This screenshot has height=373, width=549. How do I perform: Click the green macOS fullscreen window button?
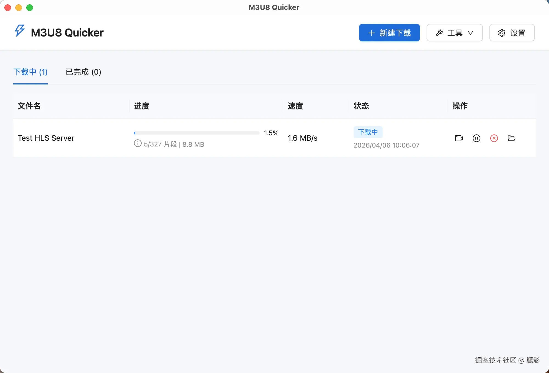tap(30, 8)
